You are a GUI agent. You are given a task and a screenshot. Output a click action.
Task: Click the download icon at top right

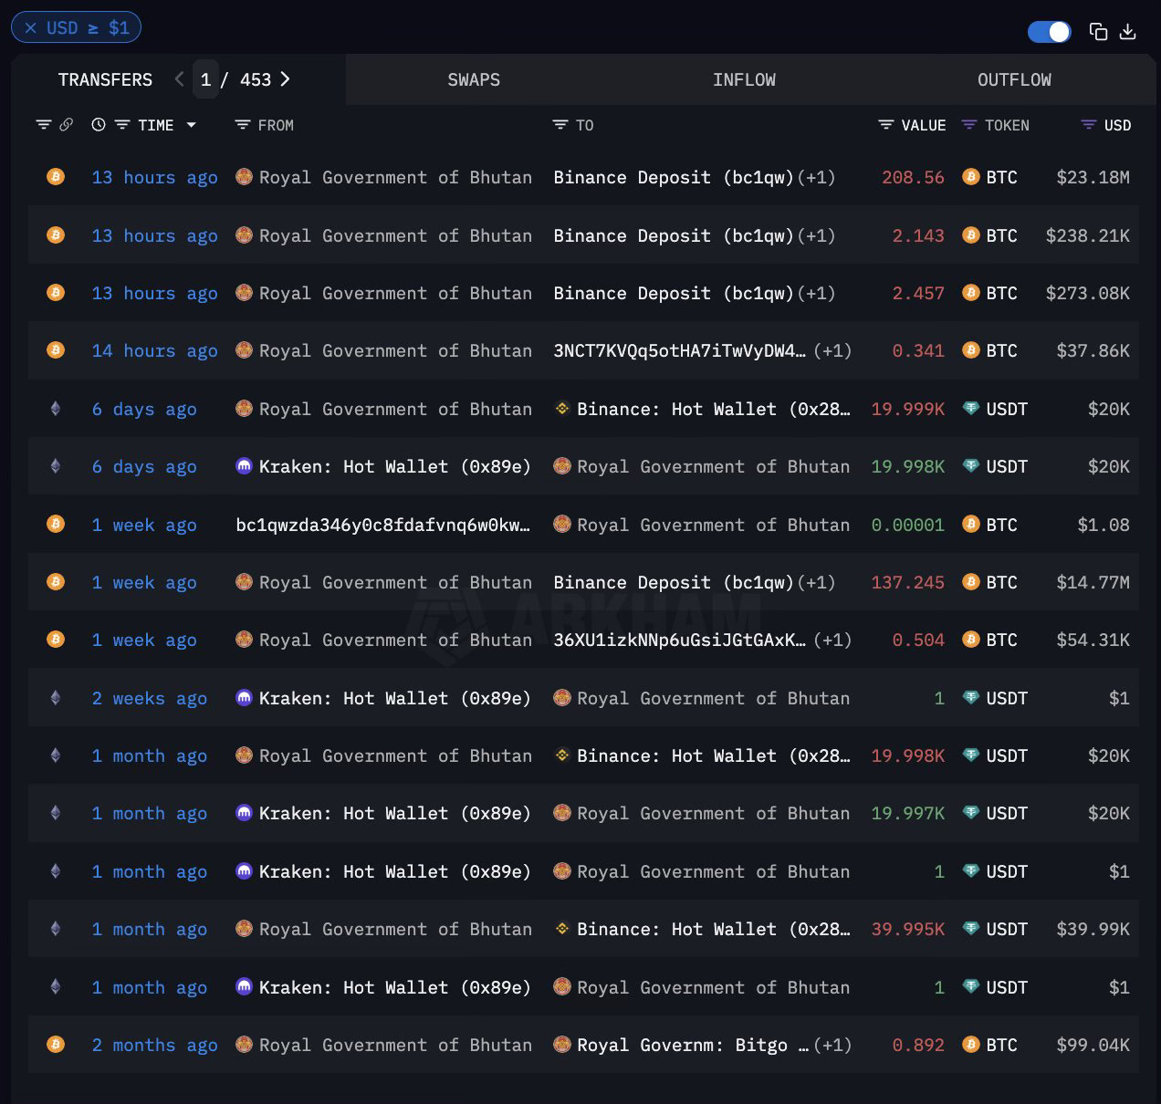click(x=1128, y=32)
